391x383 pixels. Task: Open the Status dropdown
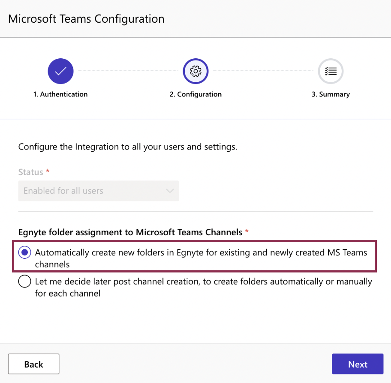[x=99, y=191]
